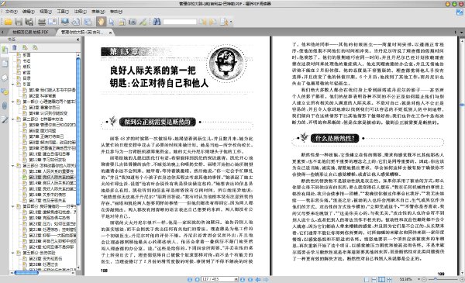Open the Bookmarks sidebar panel icon
This screenshot has width=465, height=283.
click(5, 50)
